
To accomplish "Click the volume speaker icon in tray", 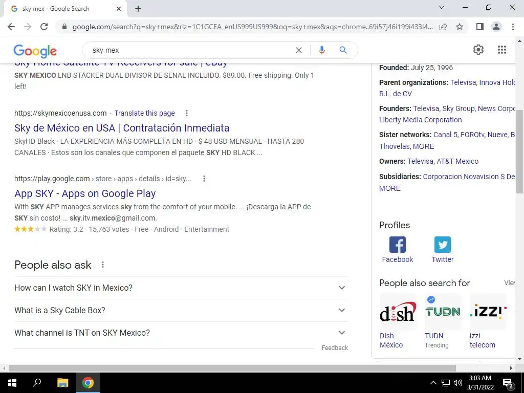I will (x=458, y=383).
